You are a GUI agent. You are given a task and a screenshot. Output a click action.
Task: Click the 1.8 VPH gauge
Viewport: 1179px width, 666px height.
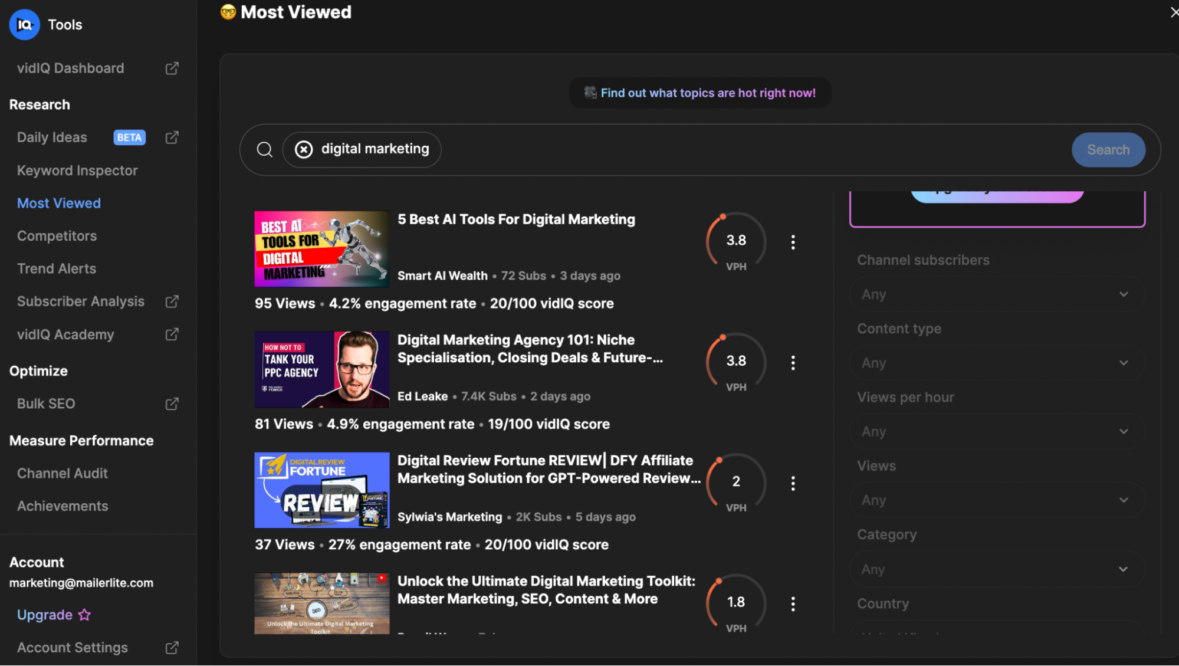click(736, 604)
